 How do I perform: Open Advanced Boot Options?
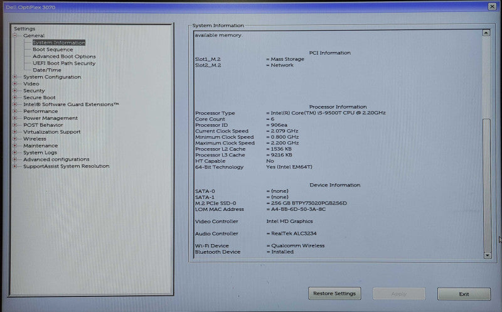coord(64,56)
